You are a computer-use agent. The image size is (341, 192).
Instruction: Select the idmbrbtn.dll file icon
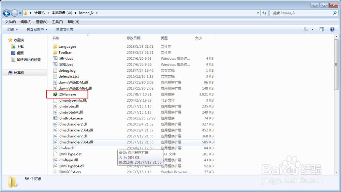pyautogui.click(x=55, y=106)
